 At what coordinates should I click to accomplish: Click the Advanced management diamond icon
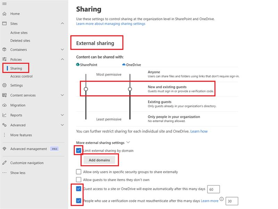pos(5,149)
